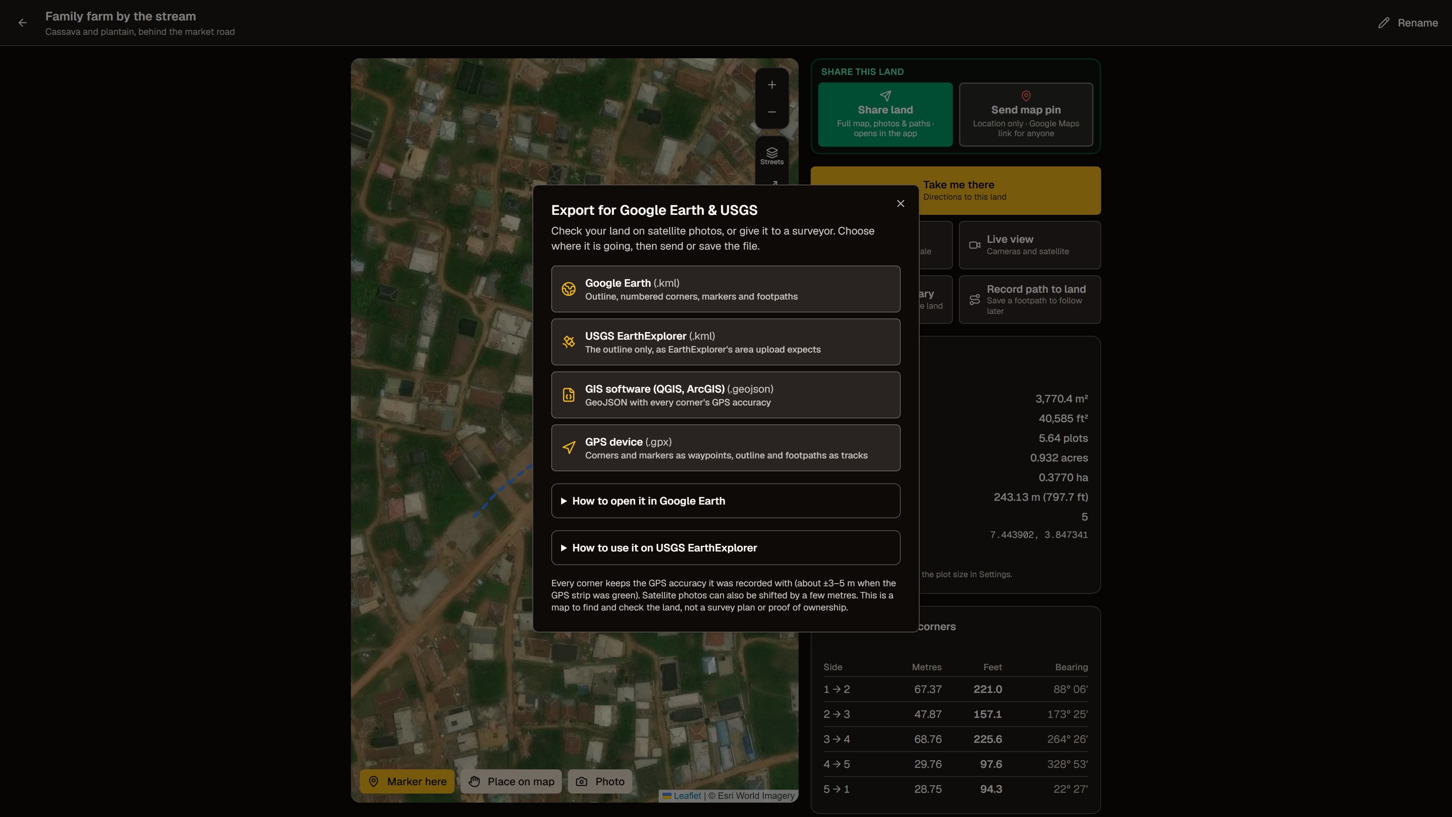
Task: Select GIS software geojson export
Action: click(x=726, y=395)
